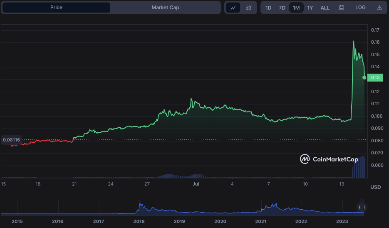This screenshot has height=228, width=389.
Task: Click the 0.060 axis label
Action: [377, 165]
